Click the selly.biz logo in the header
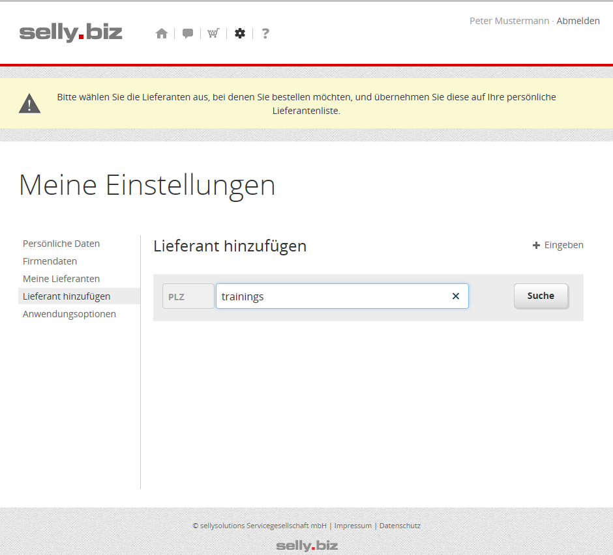This screenshot has width=613, height=555. click(71, 33)
